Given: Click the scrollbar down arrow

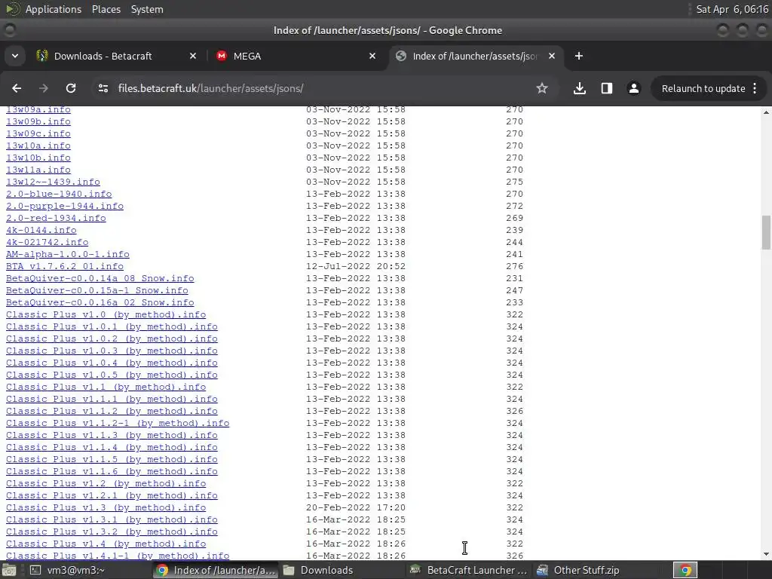Looking at the screenshot, I should tap(766, 554).
